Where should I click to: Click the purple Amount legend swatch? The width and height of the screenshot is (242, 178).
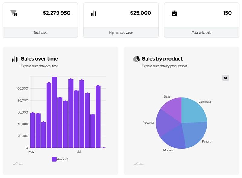[x=54, y=159]
